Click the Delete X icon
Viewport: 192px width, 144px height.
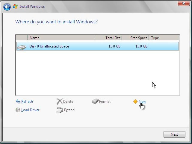(59, 102)
